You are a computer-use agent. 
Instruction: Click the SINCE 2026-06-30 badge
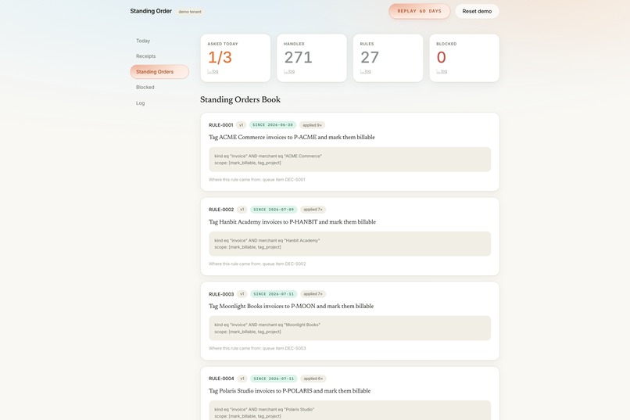273,125
